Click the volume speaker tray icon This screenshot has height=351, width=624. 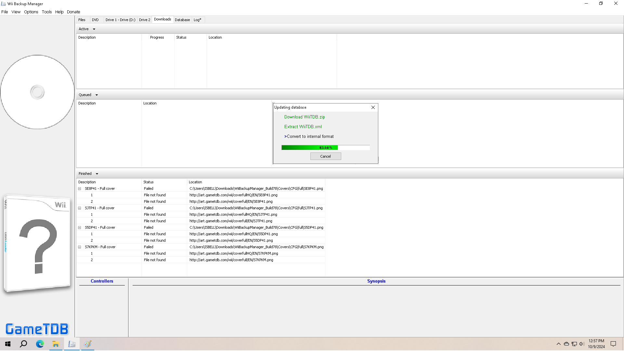coord(582,344)
